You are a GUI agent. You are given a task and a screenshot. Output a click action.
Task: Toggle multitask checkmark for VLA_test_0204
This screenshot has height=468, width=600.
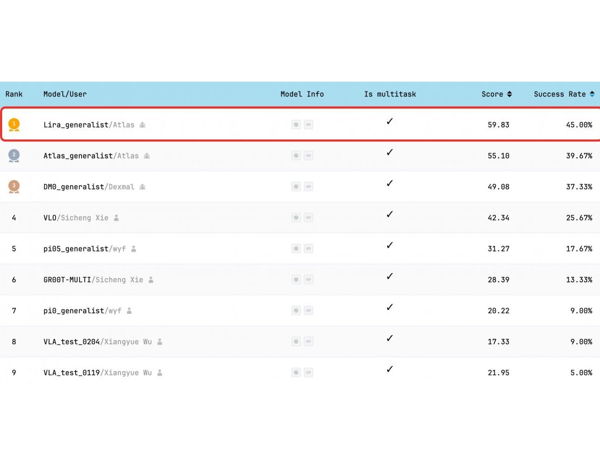click(390, 338)
